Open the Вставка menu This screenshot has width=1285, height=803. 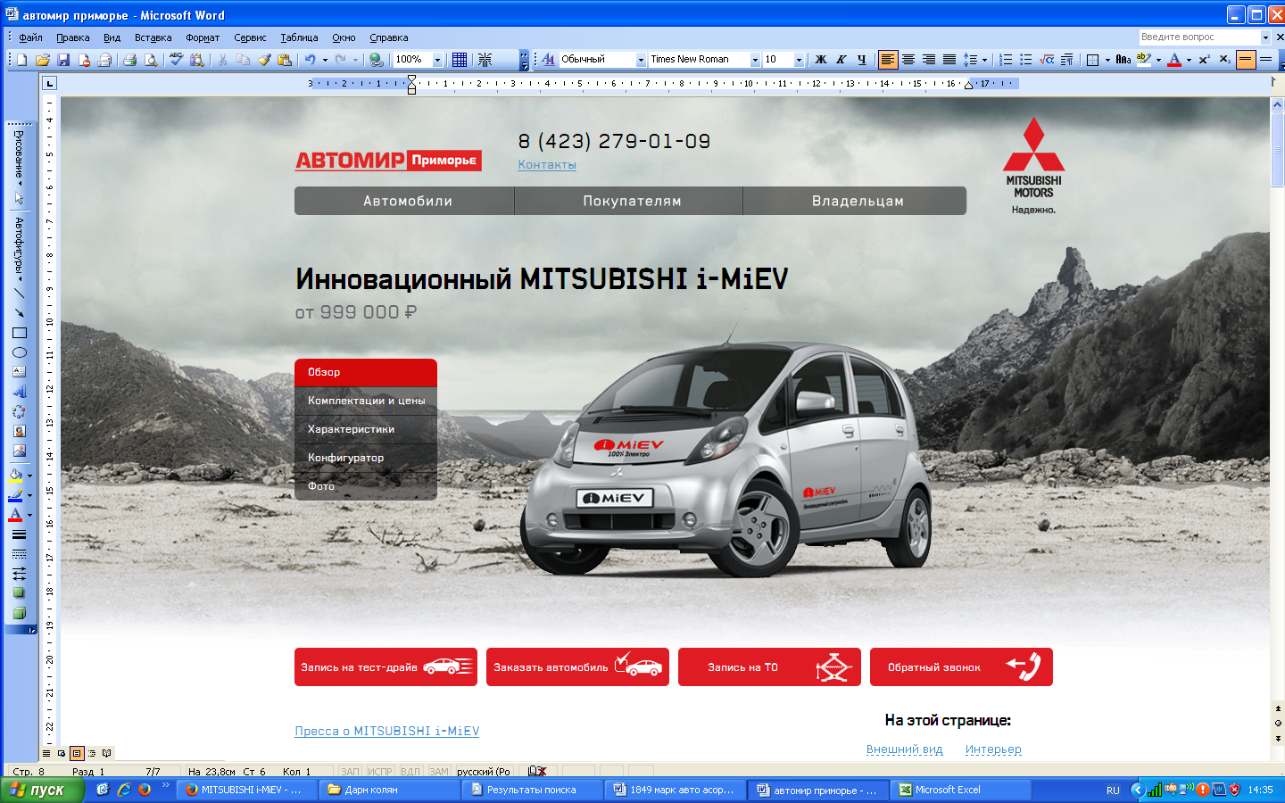pos(153,37)
